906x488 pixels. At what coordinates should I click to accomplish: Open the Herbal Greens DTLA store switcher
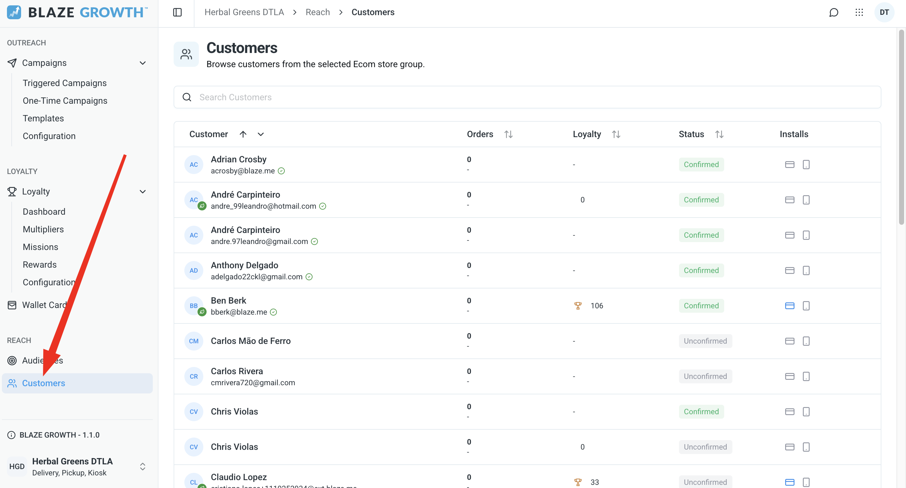[x=77, y=467]
